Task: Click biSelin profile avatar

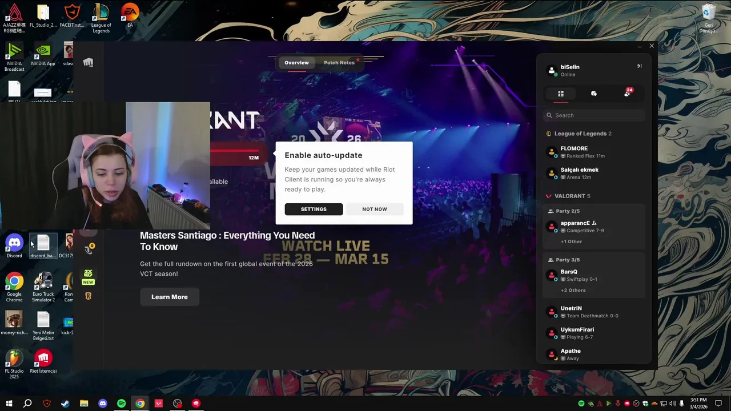Action: pos(552,70)
